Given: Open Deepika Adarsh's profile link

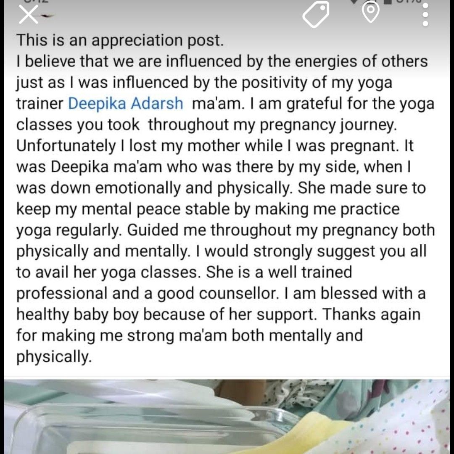Looking at the screenshot, I should coord(126,104).
